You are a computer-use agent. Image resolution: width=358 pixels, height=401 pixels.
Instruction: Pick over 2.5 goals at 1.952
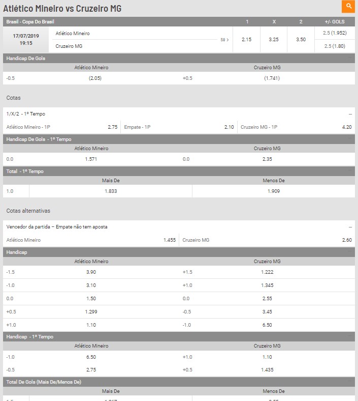(x=335, y=33)
